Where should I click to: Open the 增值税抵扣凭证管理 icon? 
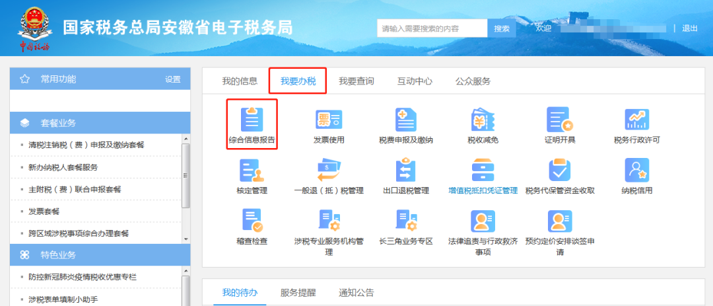483,171
